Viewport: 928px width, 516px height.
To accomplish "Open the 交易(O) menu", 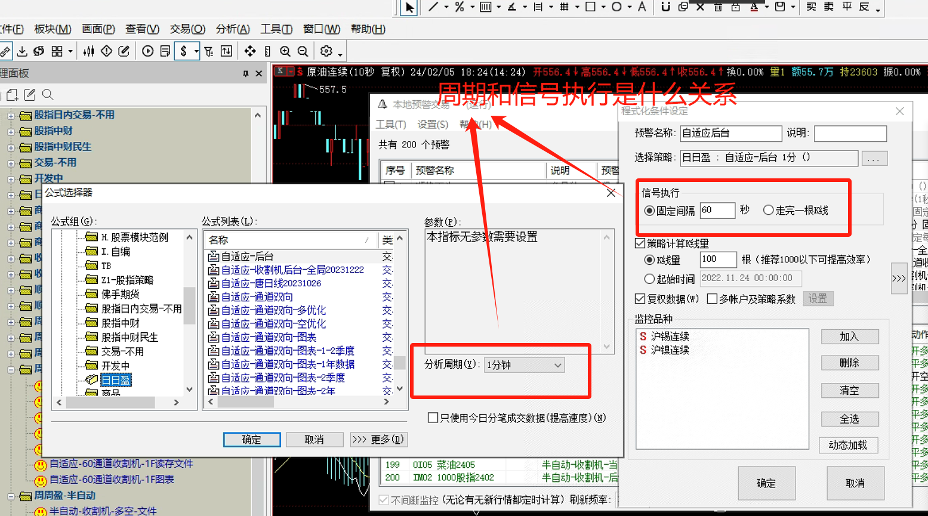I will click(187, 29).
